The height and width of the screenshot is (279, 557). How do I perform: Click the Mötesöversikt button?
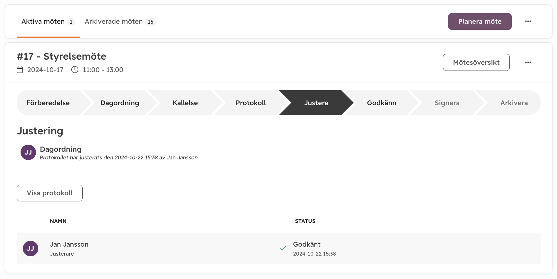coord(476,63)
